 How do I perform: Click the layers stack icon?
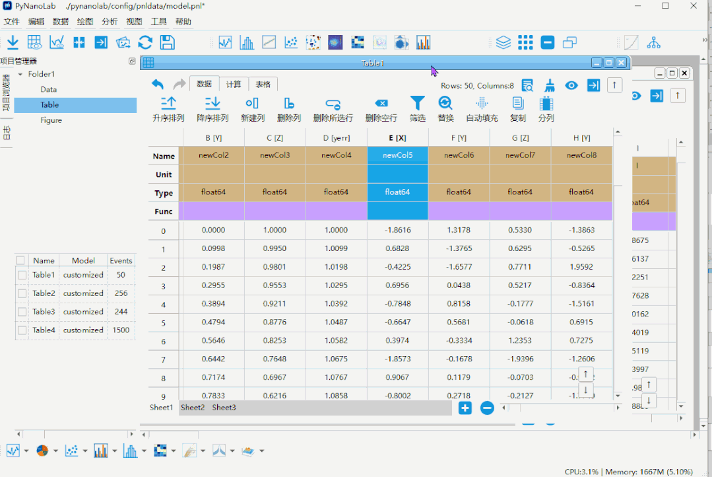[x=503, y=43]
